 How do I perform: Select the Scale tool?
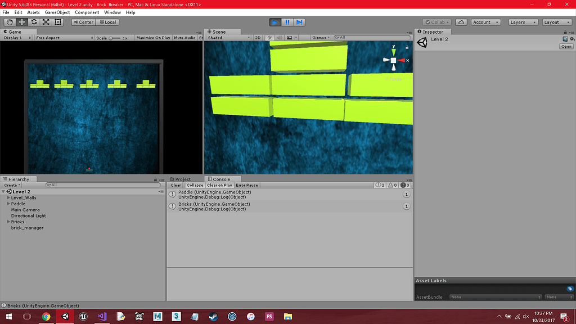46,22
